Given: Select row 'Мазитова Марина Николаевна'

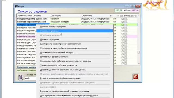Looking at the screenshot, I should click(x=32, y=22).
